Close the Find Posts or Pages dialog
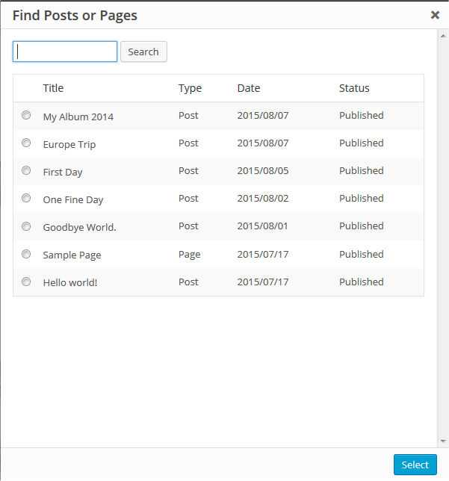Screen dimensions: 449x481 point(435,14)
